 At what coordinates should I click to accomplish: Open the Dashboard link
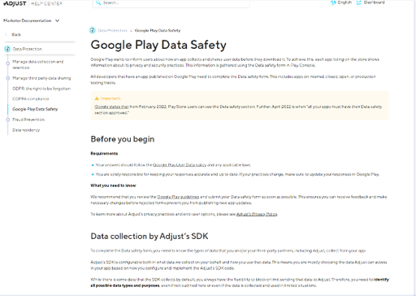click(374, 2)
